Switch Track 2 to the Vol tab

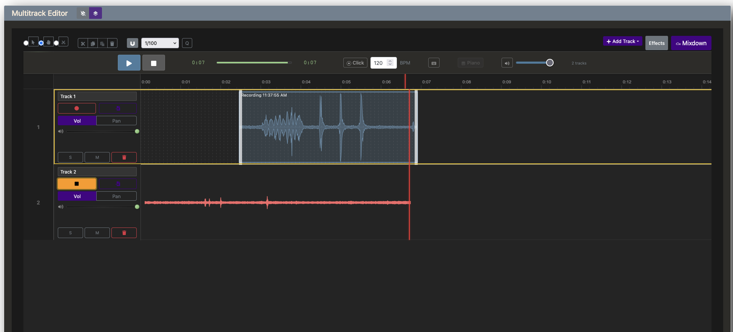coord(77,196)
